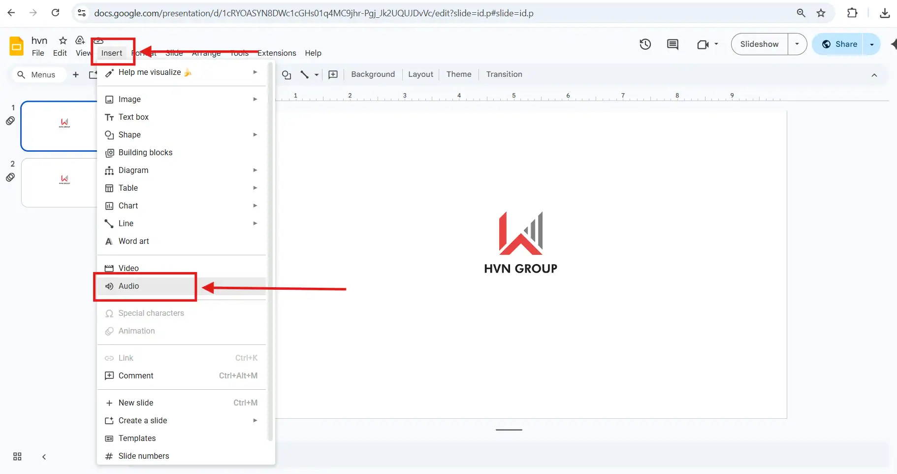The image size is (897, 474).
Task: Click the Menus search box
Action: click(38, 75)
